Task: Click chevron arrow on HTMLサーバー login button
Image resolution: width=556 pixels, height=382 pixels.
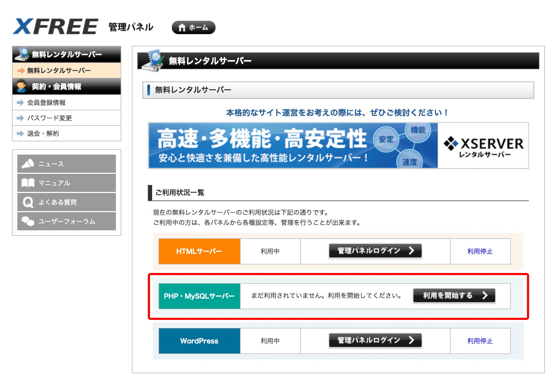Action: pos(412,251)
